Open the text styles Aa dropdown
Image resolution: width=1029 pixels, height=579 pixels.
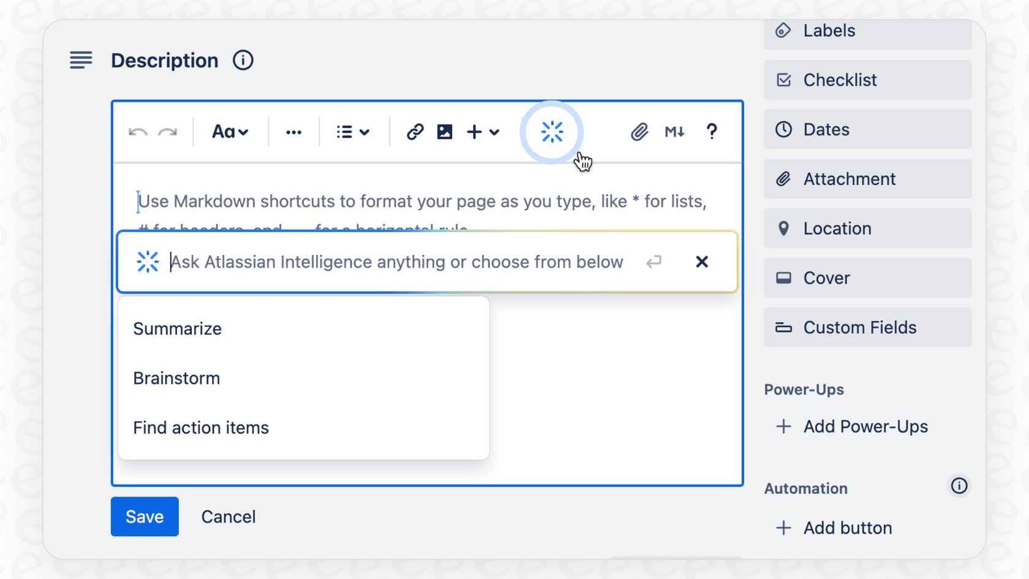point(230,131)
